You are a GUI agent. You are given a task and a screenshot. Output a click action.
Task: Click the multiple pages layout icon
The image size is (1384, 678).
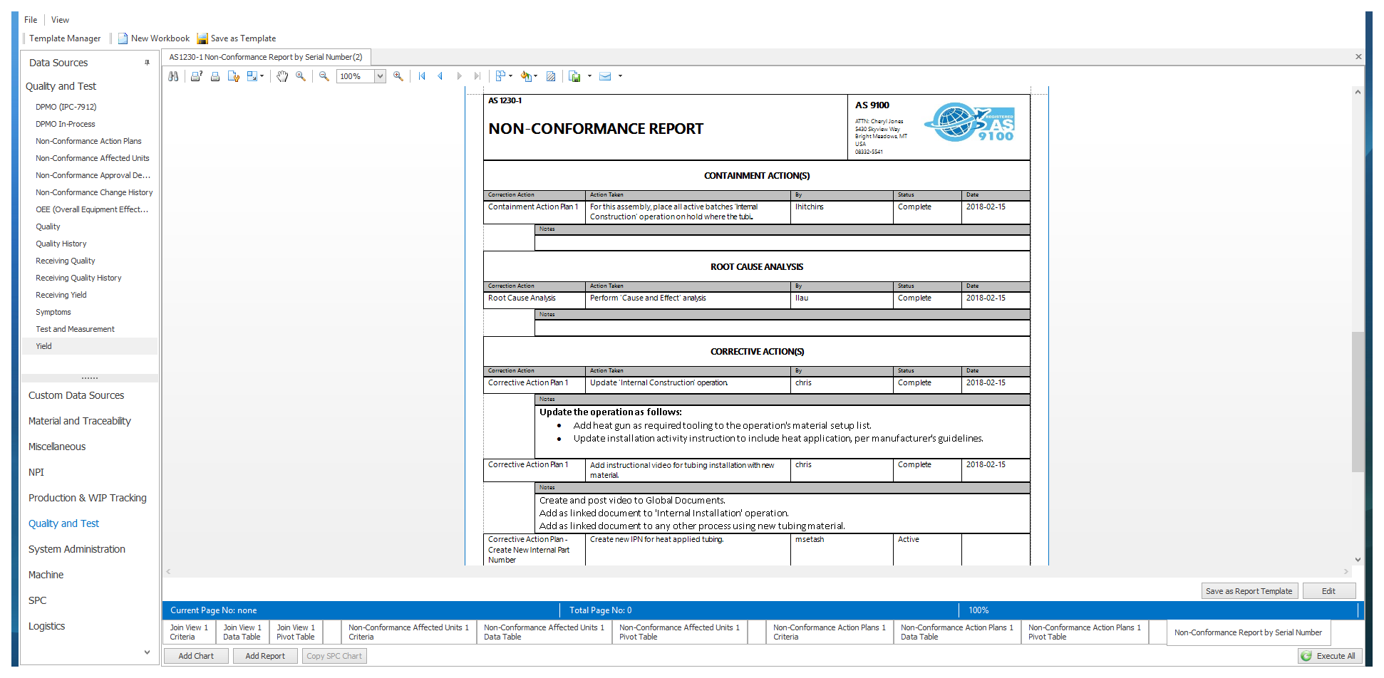(x=500, y=76)
